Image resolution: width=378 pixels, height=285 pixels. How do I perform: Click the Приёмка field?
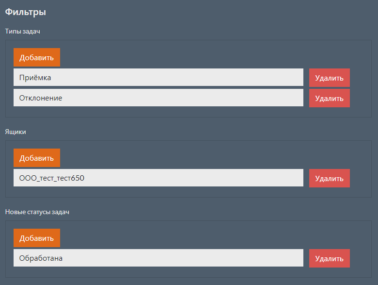point(158,77)
